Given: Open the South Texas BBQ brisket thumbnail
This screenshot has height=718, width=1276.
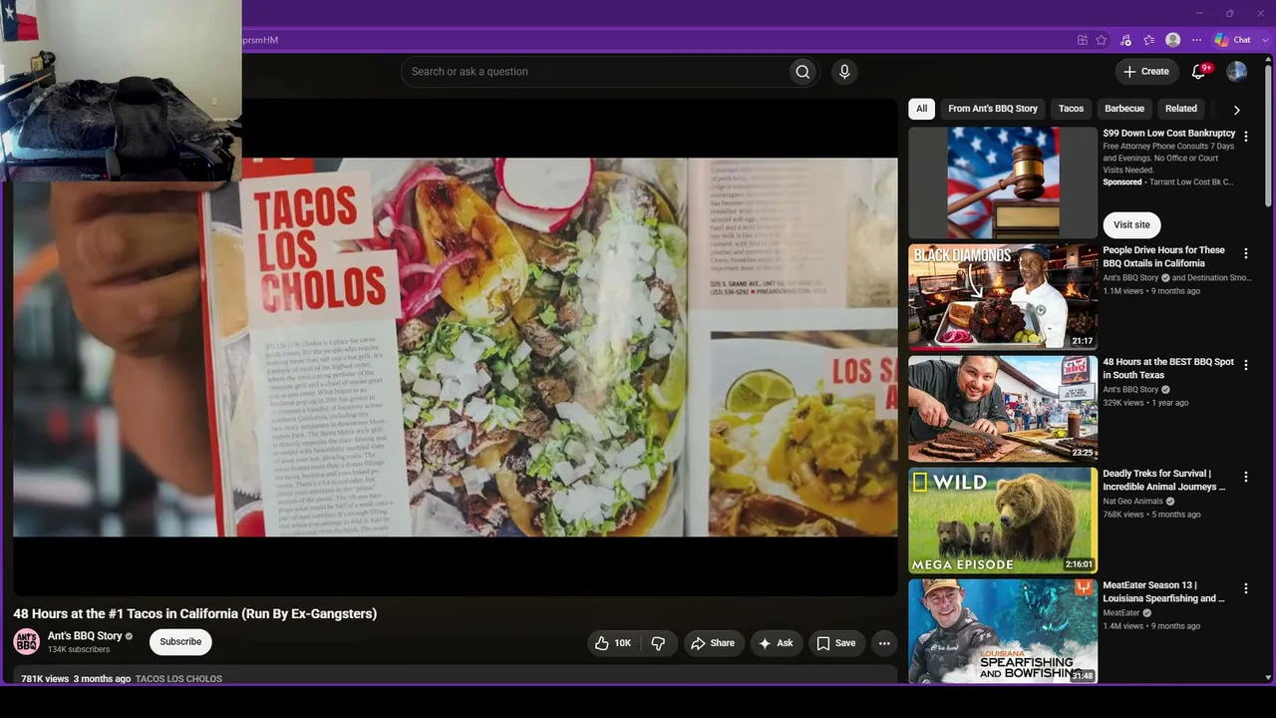Looking at the screenshot, I should coord(1003,408).
